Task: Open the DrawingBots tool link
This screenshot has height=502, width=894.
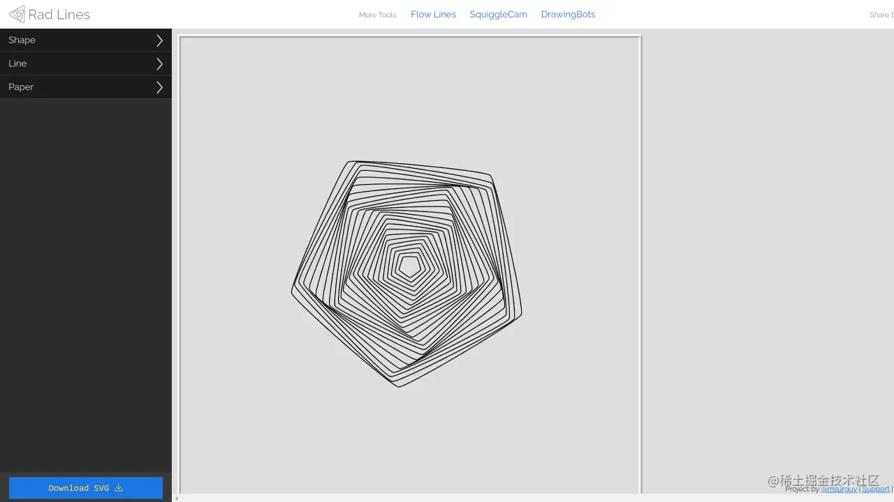Action: 568,14
